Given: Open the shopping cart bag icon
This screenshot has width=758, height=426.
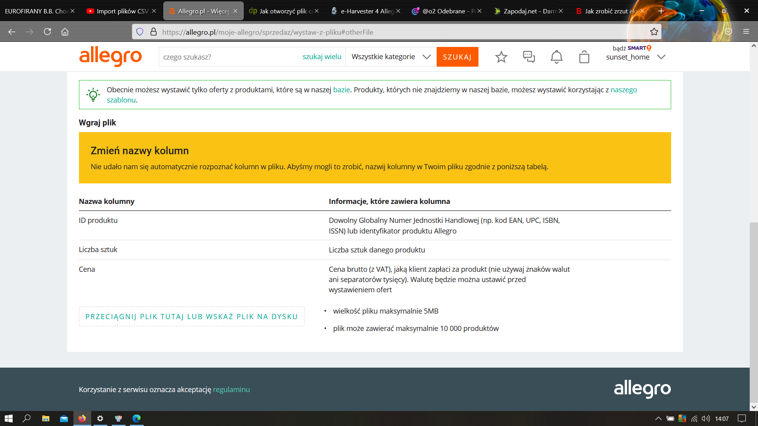Looking at the screenshot, I should 584,57.
